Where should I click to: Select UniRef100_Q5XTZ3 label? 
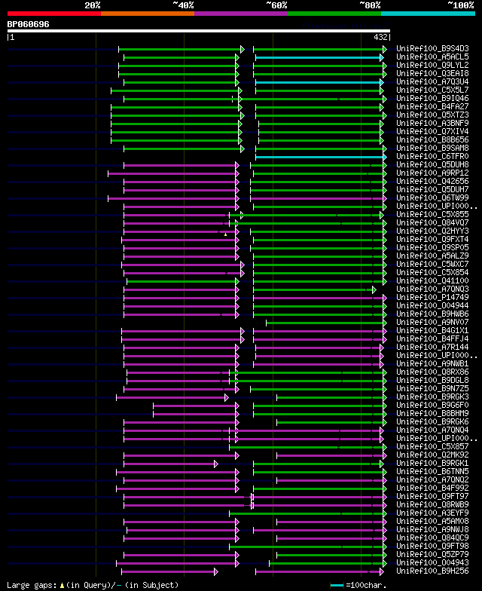(x=432, y=115)
